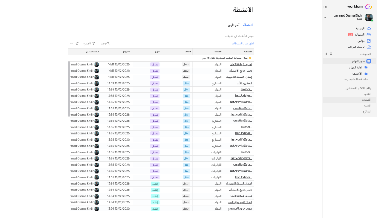Open إعداد تقرير نهاية العام activity link
This screenshot has height=218, width=377.
pyautogui.click(x=240, y=202)
